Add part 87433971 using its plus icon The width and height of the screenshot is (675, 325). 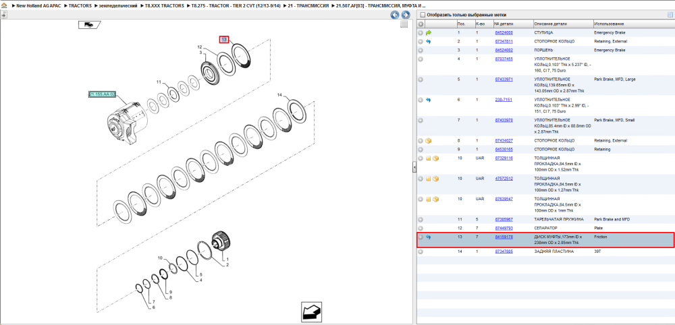pos(421,80)
